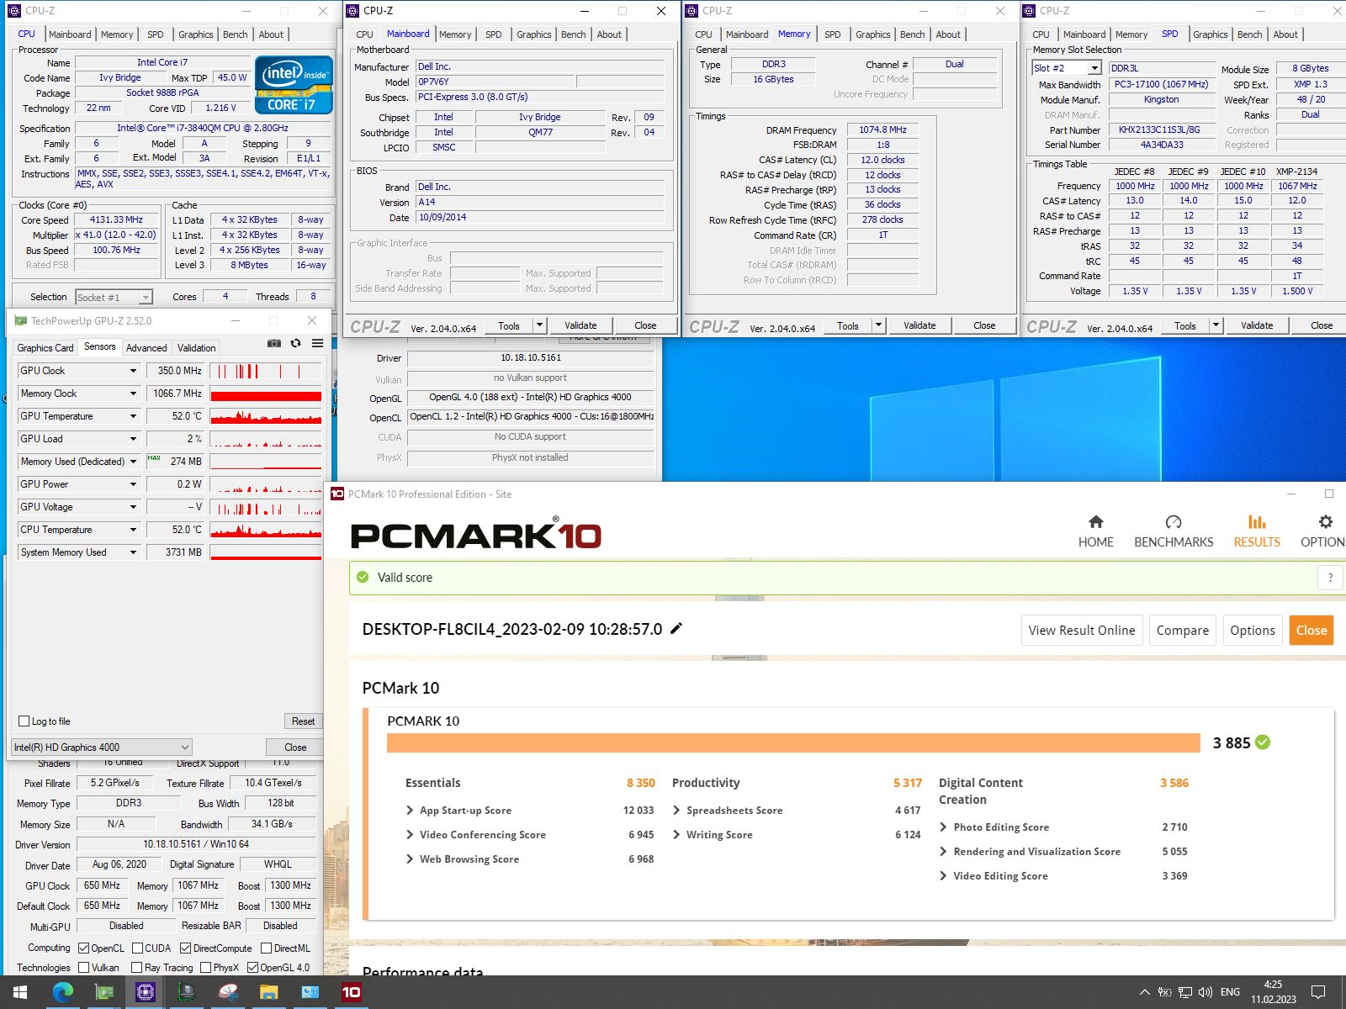The image size is (1346, 1009).
Task: Open the blue window app on taskbar
Action: (310, 992)
